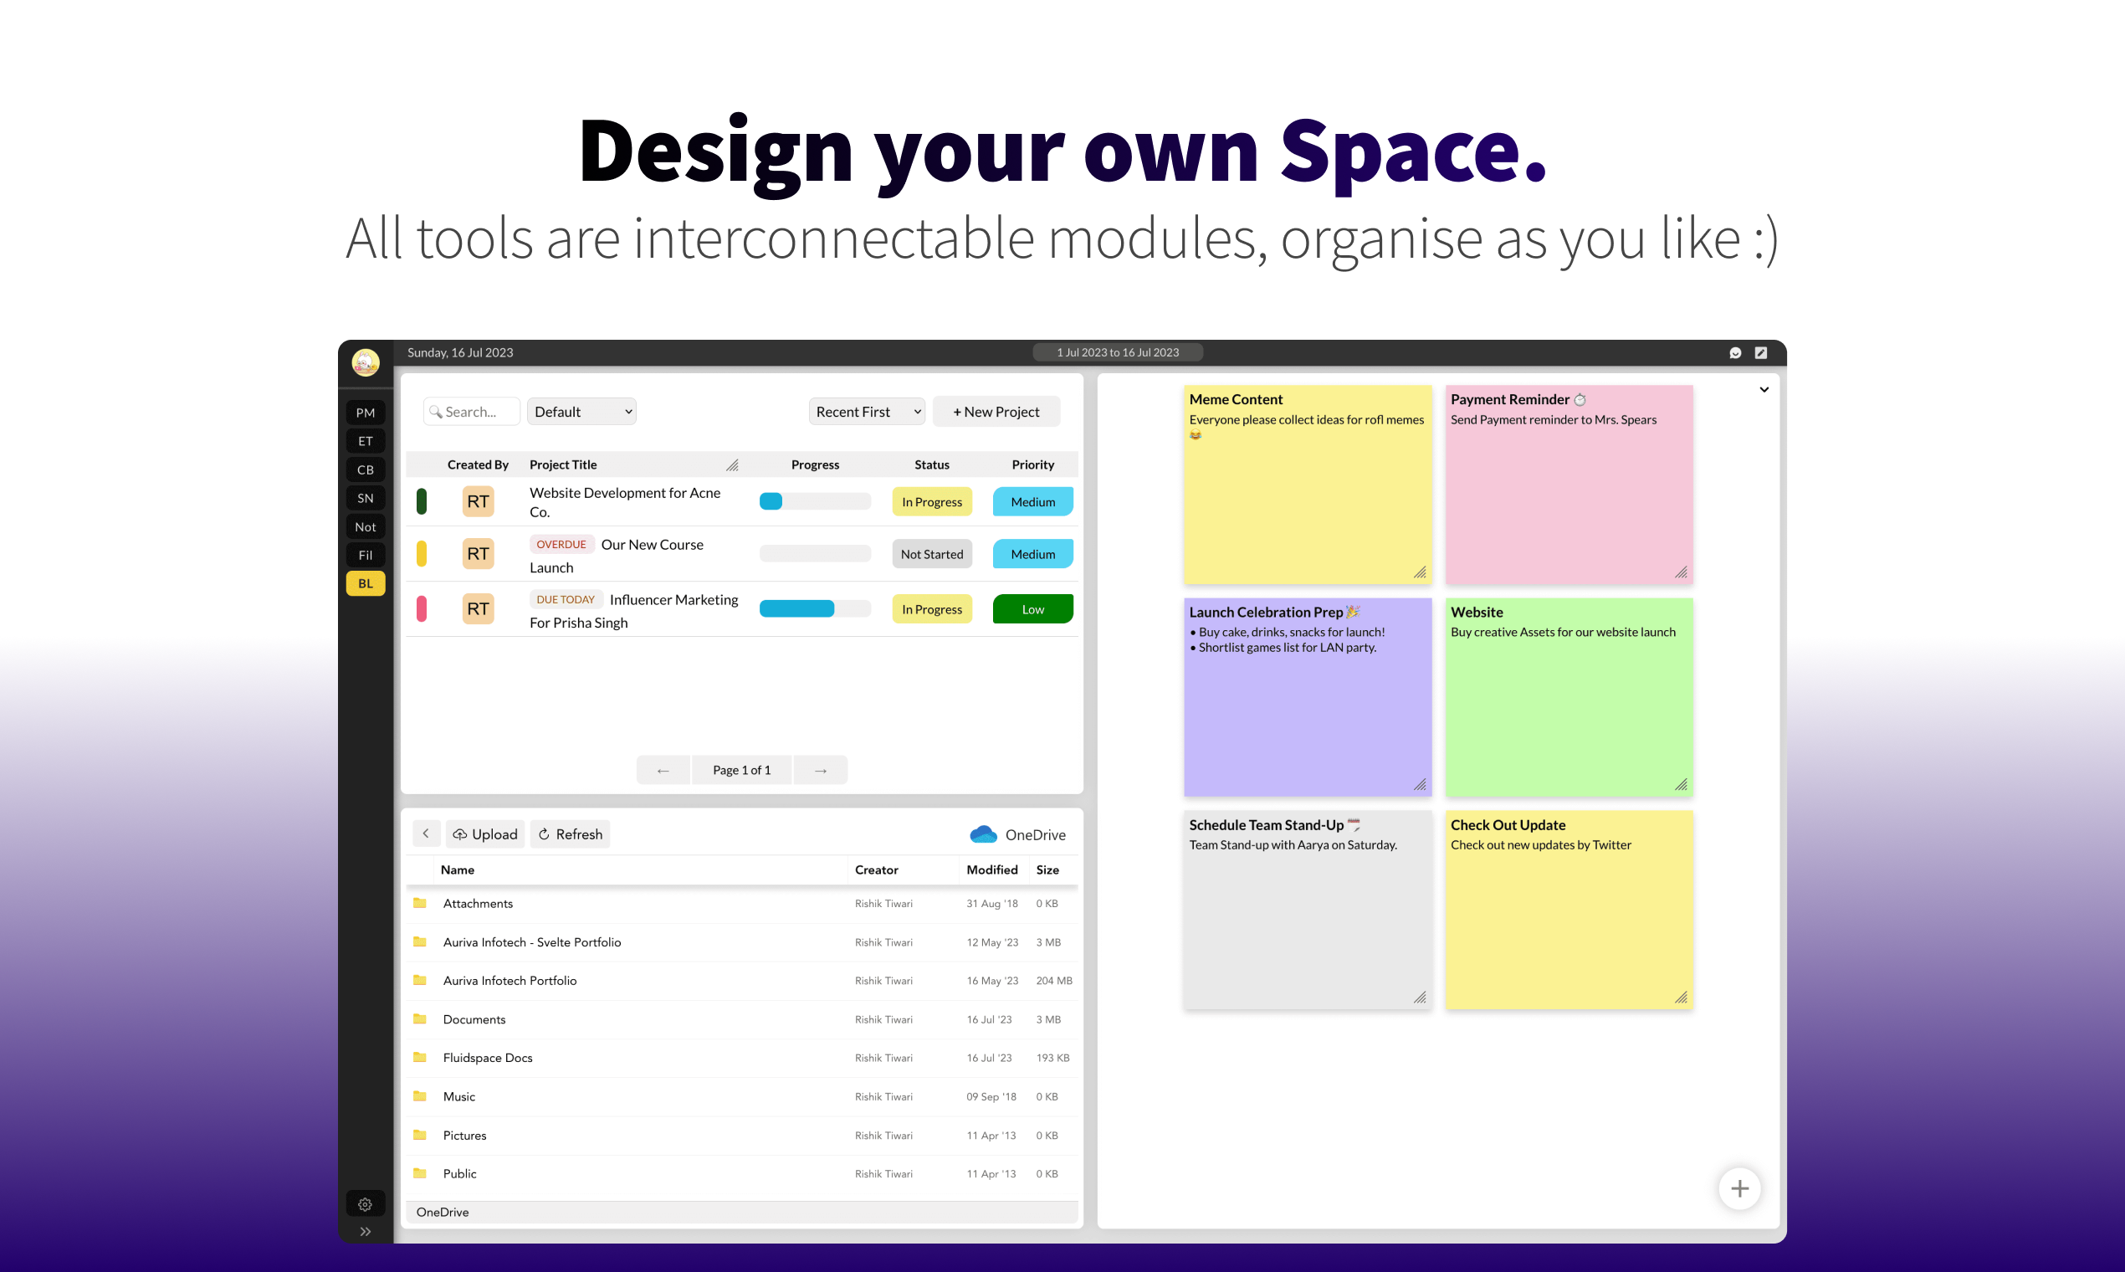Click the green color tag of Website Development
The image size is (2125, 1272).
point(422,501)
